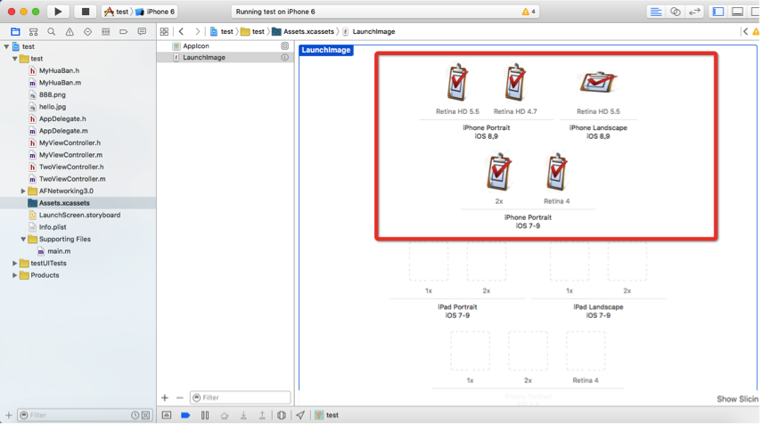This screenshot has height=424, width=771.
Task: Go back in editor history
Action: click(182, 31)
